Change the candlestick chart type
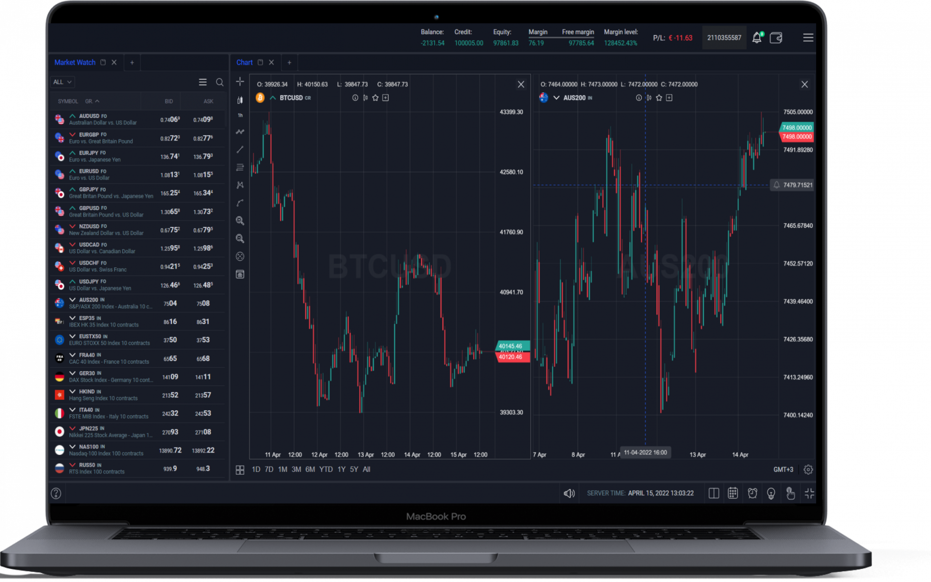The image size is (931, 582). (240, 100)
